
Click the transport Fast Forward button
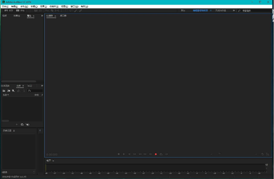point(145,154)
